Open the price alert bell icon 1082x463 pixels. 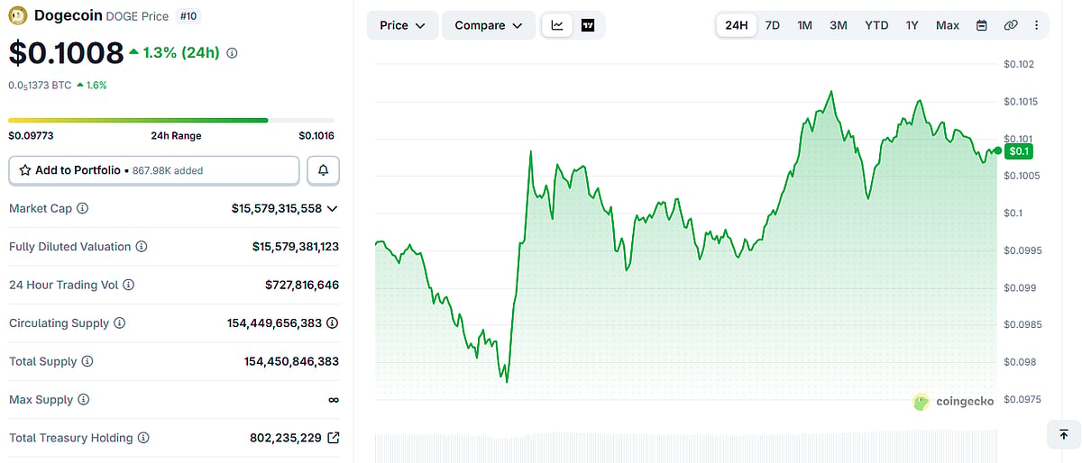click(x=324, y=170)
